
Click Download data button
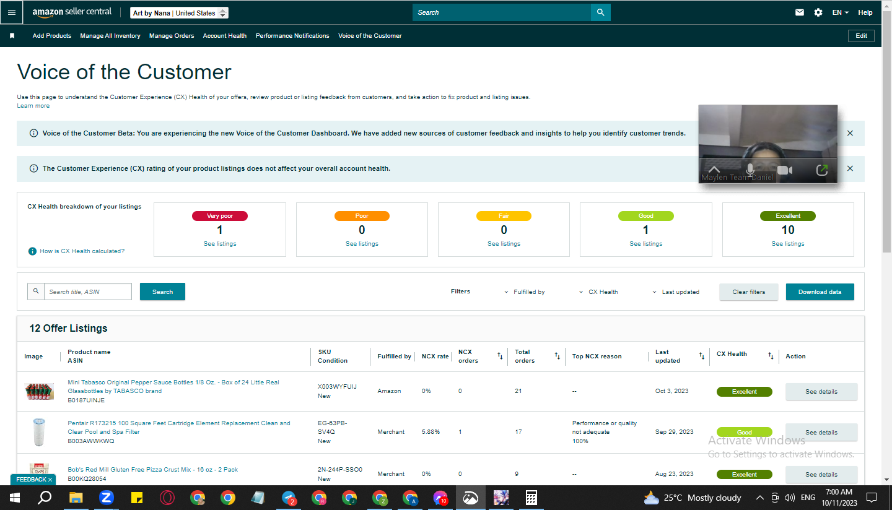[820, 292]
